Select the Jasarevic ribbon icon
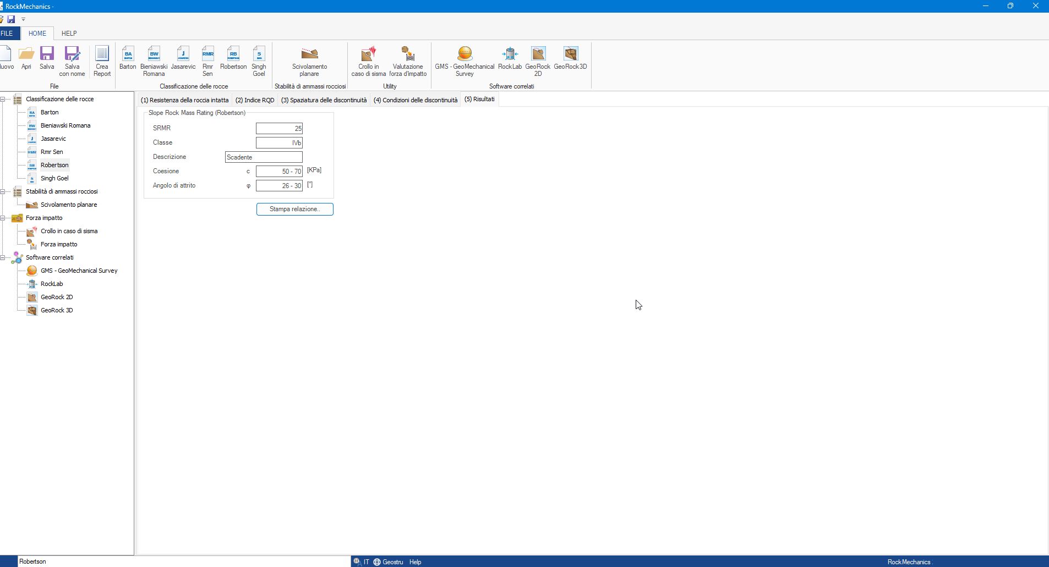1049x567 pixels. pos(183,58)
